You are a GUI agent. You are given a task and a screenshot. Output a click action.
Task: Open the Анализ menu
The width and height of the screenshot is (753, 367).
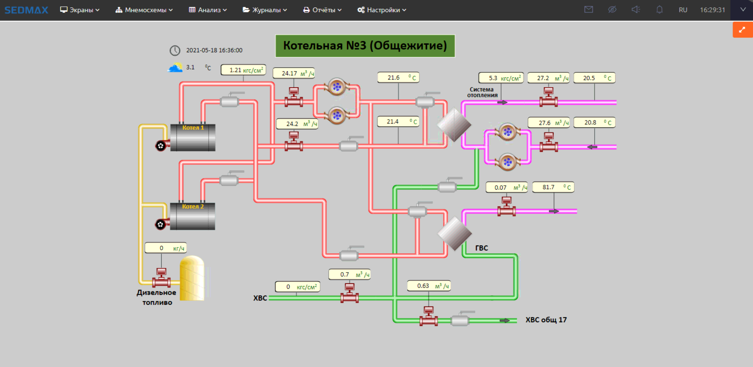pyautogui.click(x=208, y=10)
